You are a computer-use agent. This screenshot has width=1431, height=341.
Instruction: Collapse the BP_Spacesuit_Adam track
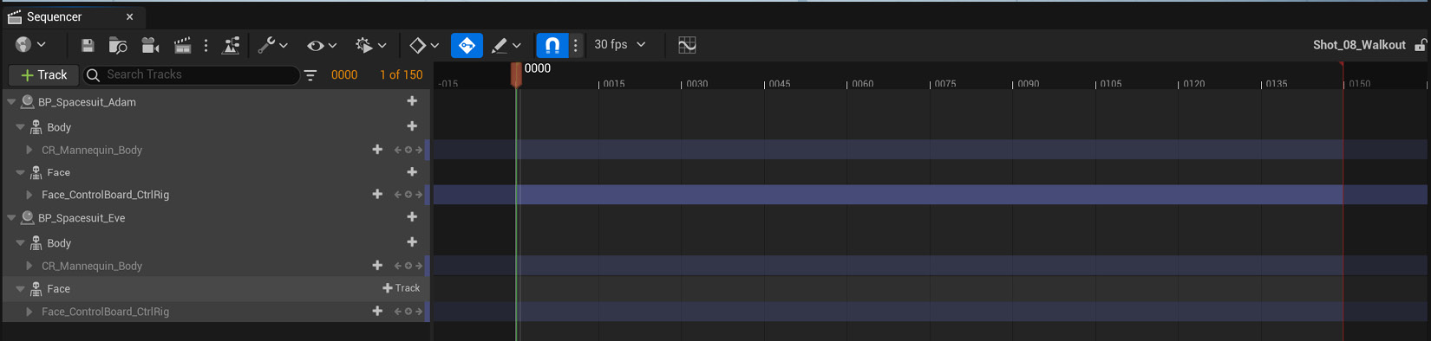pyautogui.click(x=11, y=102)
